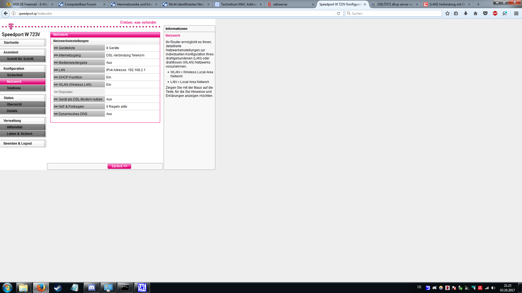This screenshot has width=522, height=293.
Task: Open NAT & Portregeln settings
Action: pos(79,107)
